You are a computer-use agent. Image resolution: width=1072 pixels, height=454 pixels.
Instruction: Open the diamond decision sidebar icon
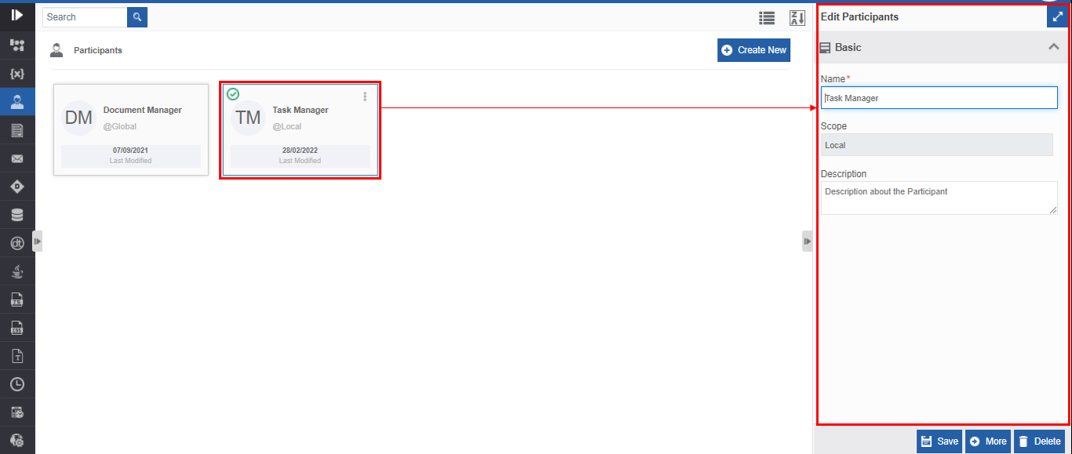point(17,187)
